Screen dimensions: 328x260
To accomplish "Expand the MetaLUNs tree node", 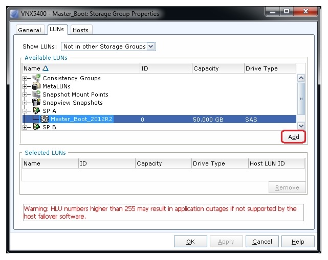I will pyautogui.click(x=25, y=86).
